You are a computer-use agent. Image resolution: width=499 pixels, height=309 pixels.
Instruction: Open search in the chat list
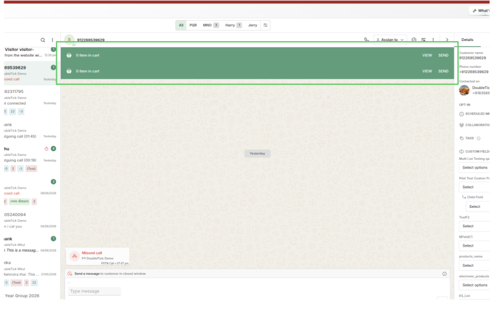click(42, 40)
